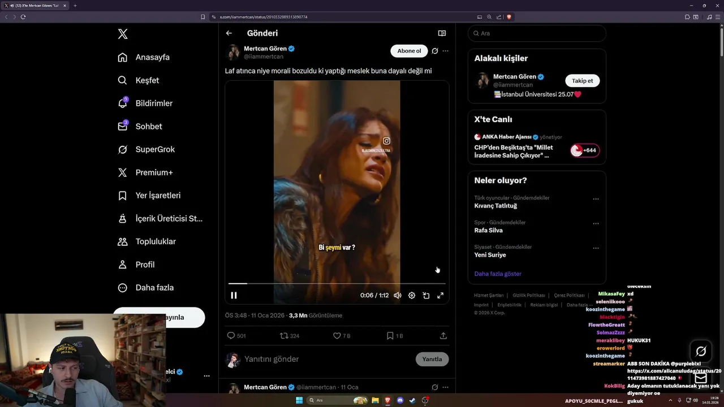Screen dimensions: 724x407
Task: Bookmark the post with 1 B
Action: pyautogui.click(x=395, y=336)
